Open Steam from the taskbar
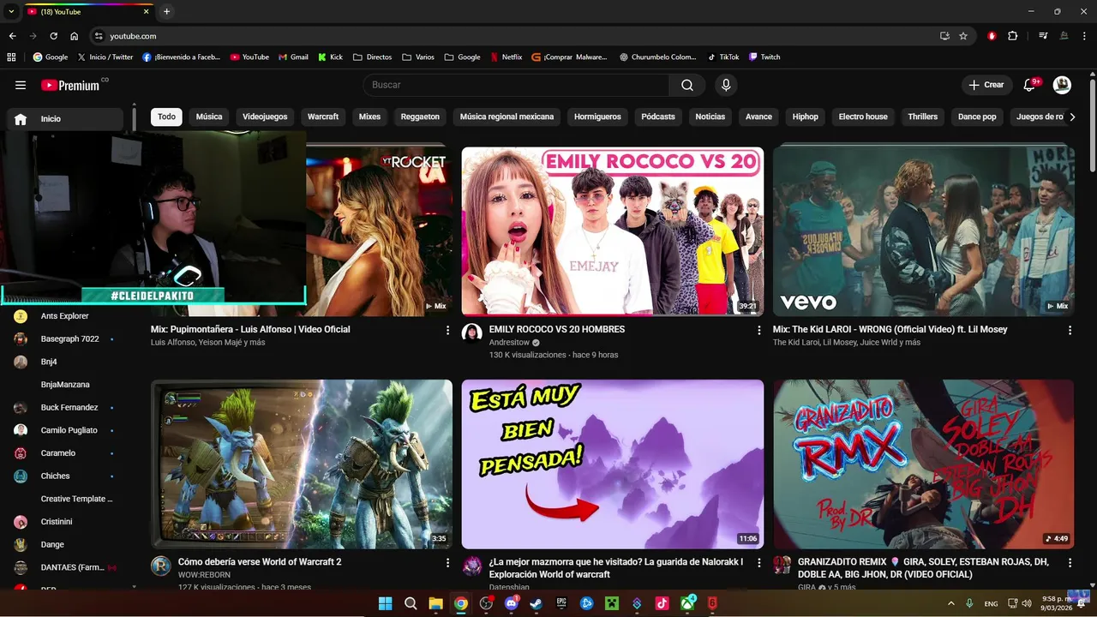 (x=537, y=603)
